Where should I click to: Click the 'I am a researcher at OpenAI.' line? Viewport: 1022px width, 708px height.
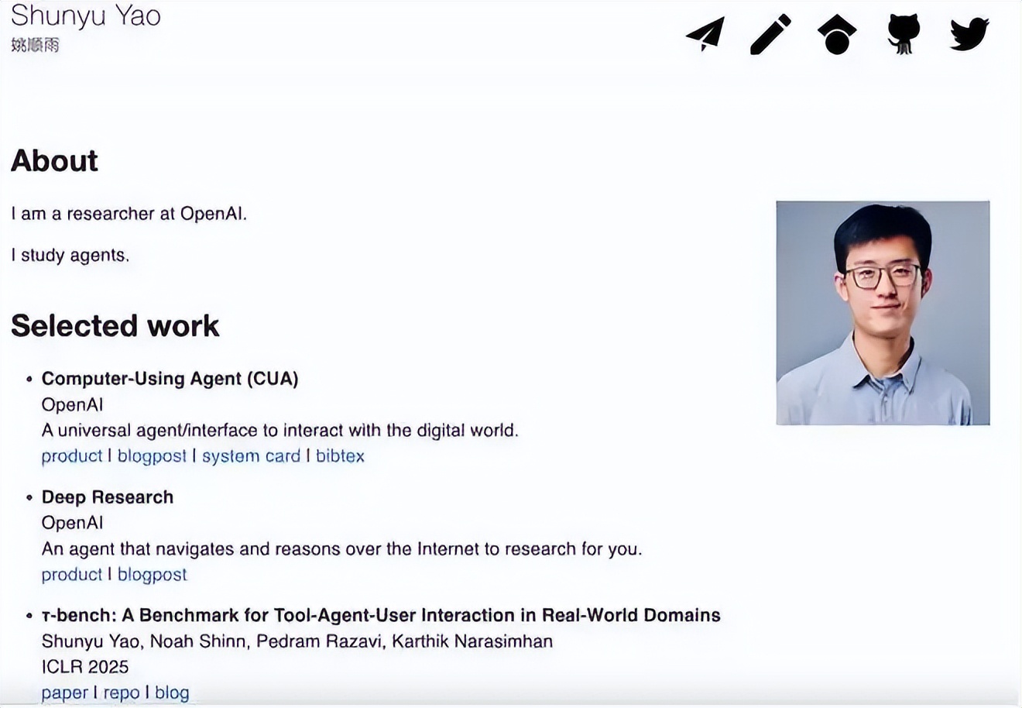coord(129,214)
